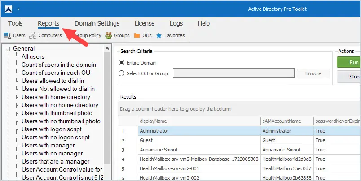
Task: Select the Entire Domain radio button
Action: pyautogui.click(x=121, y=63)
